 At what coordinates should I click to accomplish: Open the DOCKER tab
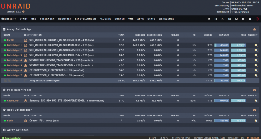pyautogui.click(x=120, y=19)
